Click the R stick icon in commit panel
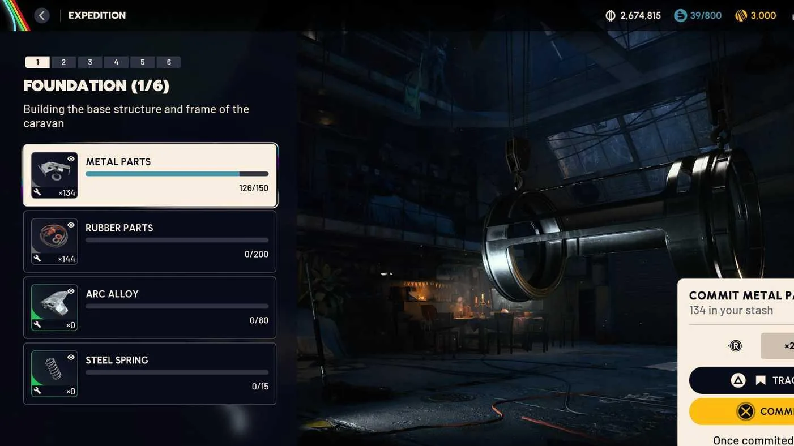 [735, 346]
